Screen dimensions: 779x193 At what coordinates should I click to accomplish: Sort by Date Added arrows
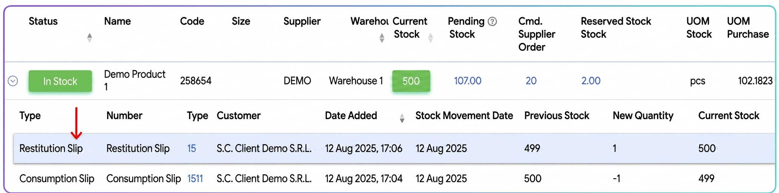402,118
